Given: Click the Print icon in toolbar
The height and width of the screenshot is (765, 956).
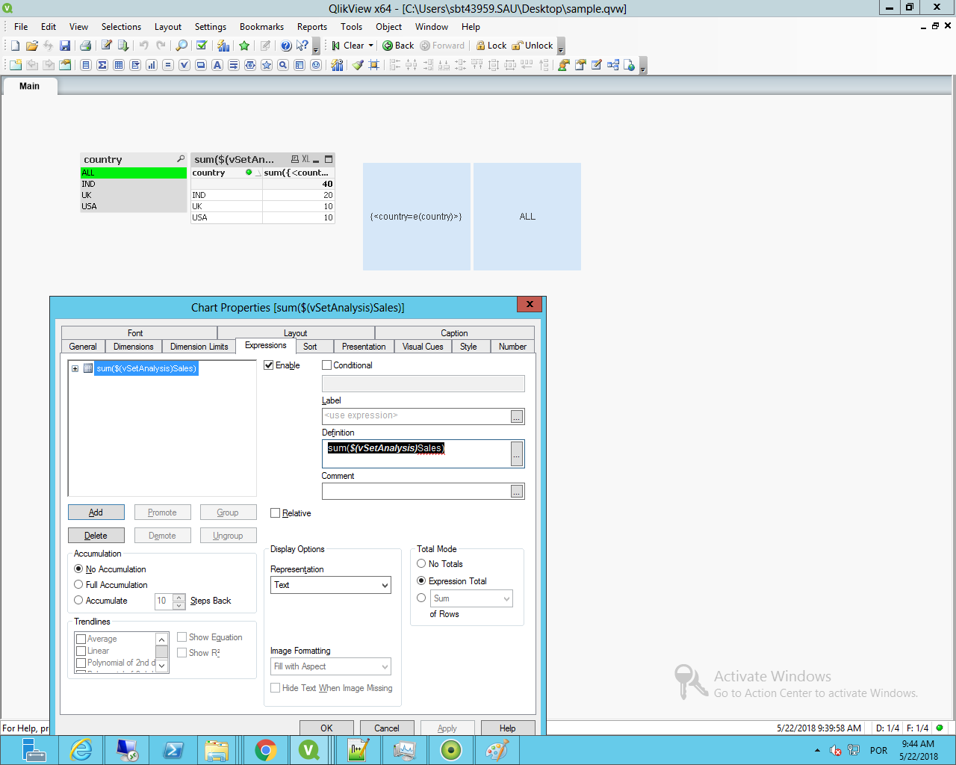Looking at the screenshot, I should [85, 46].
